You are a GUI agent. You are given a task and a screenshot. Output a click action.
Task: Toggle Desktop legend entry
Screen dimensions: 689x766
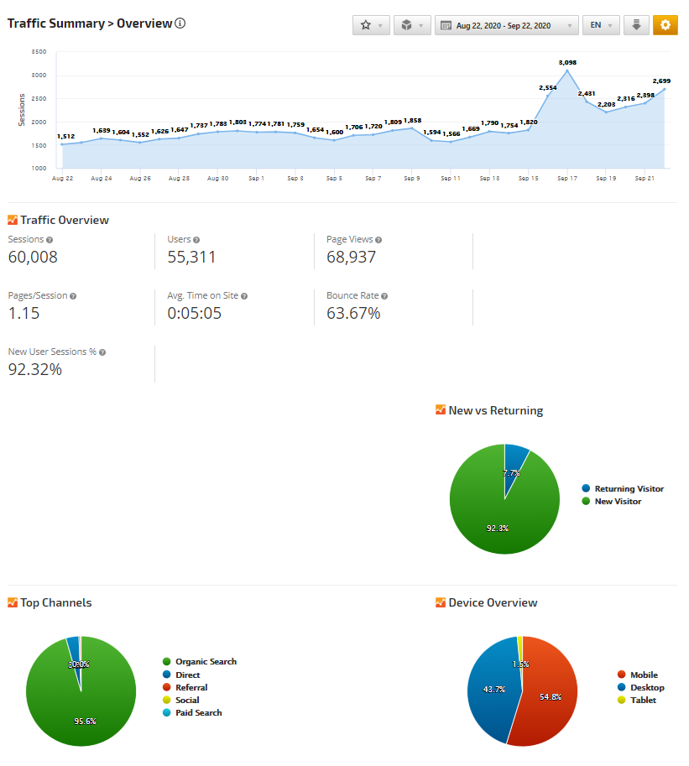pos(640,687)
